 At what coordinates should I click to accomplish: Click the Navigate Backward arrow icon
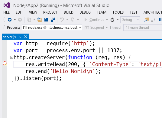(x=10, y=20)
